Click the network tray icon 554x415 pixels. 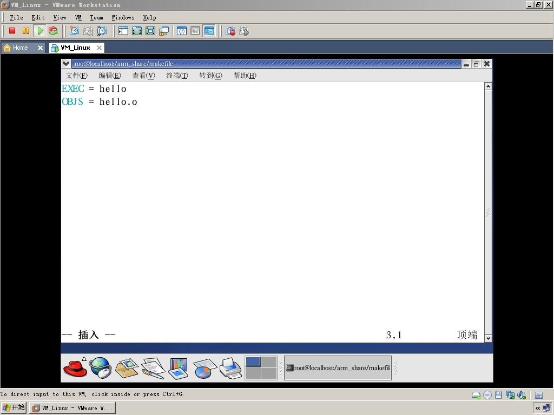[546, 408]
